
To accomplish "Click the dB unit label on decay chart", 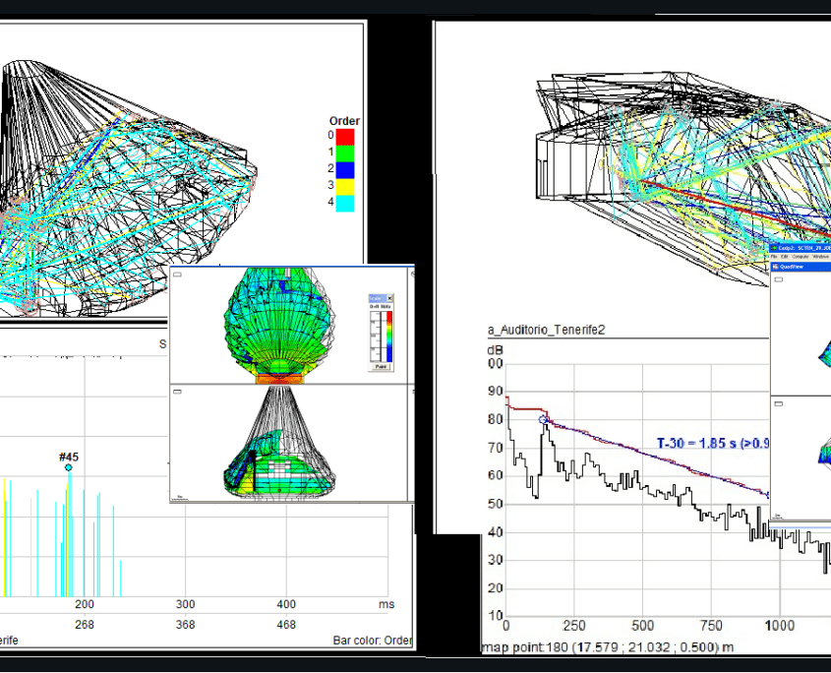I will coord(495,350).
